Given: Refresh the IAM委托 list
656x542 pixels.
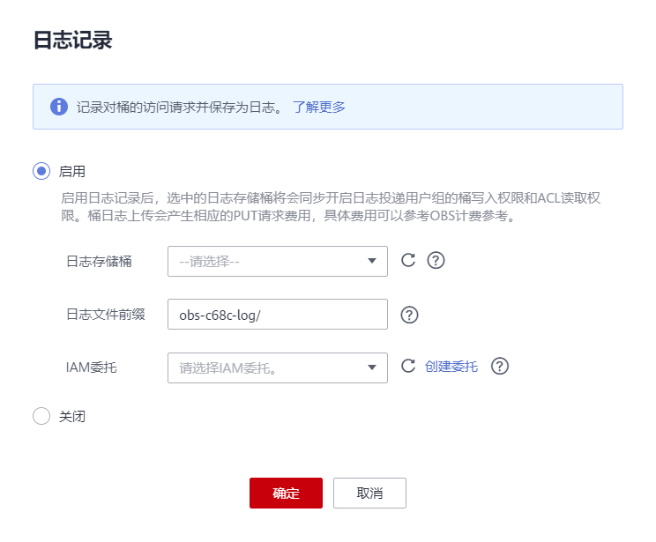Looking at the screenshot, I should point(407,366).
